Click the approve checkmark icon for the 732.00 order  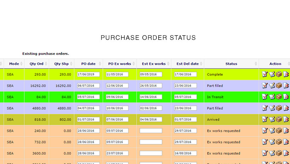click(x=265, y=142)
